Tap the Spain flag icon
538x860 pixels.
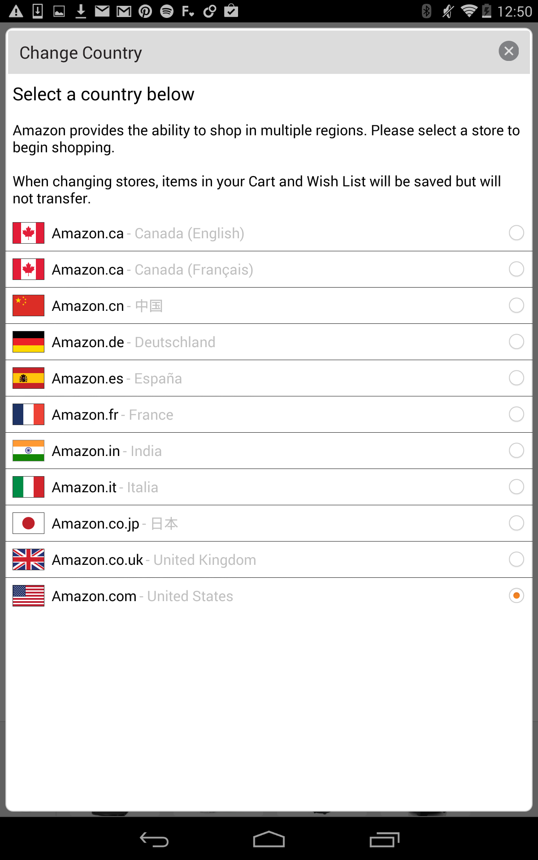28,378
